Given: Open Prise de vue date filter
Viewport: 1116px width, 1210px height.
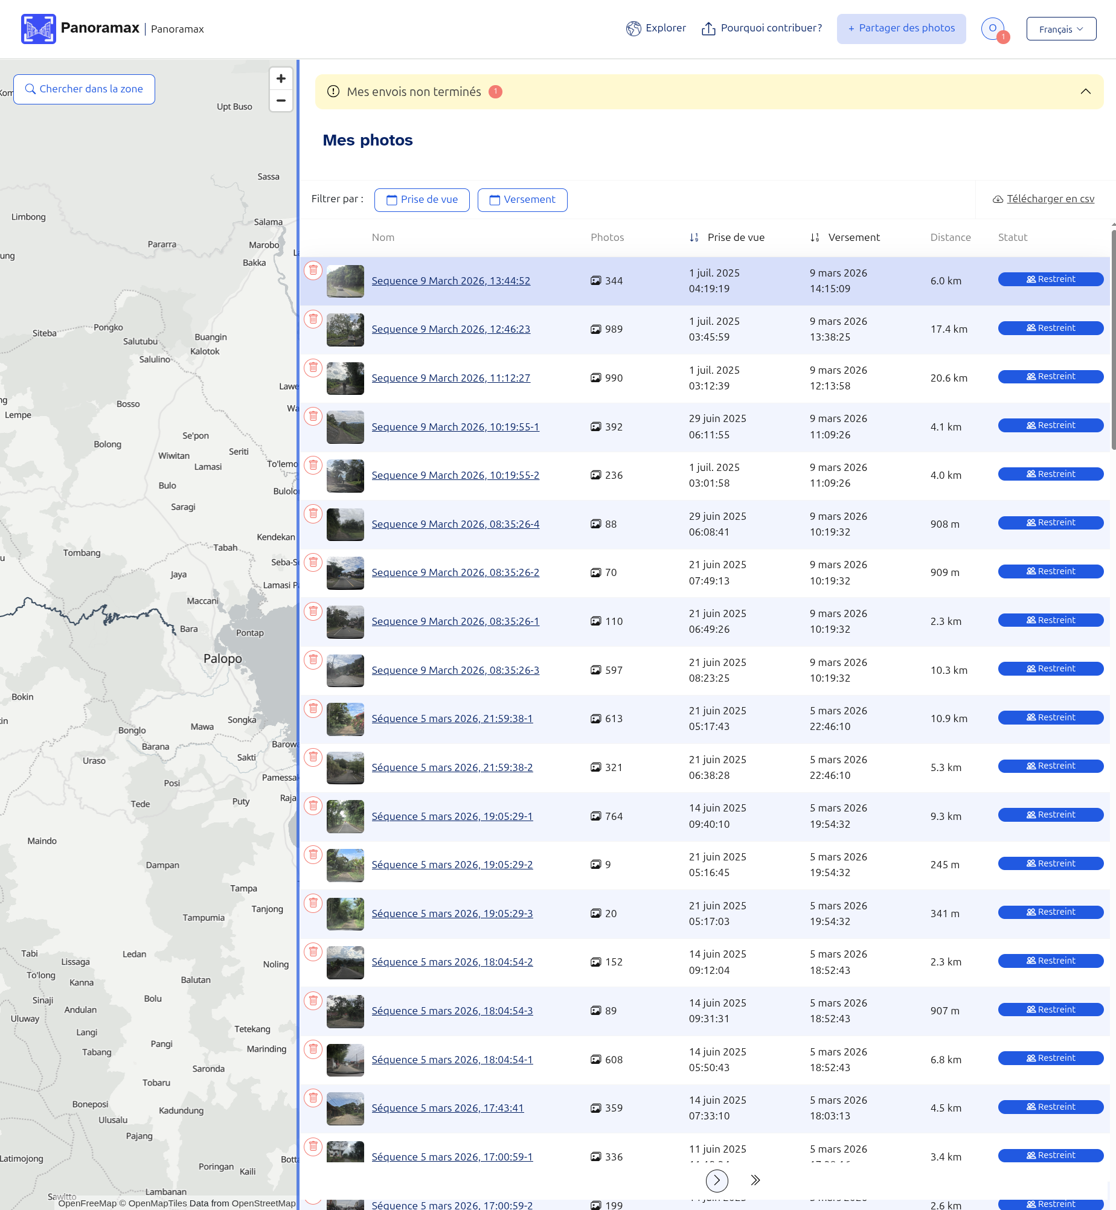Looking at the screenshot, I should tap(422, 200).
